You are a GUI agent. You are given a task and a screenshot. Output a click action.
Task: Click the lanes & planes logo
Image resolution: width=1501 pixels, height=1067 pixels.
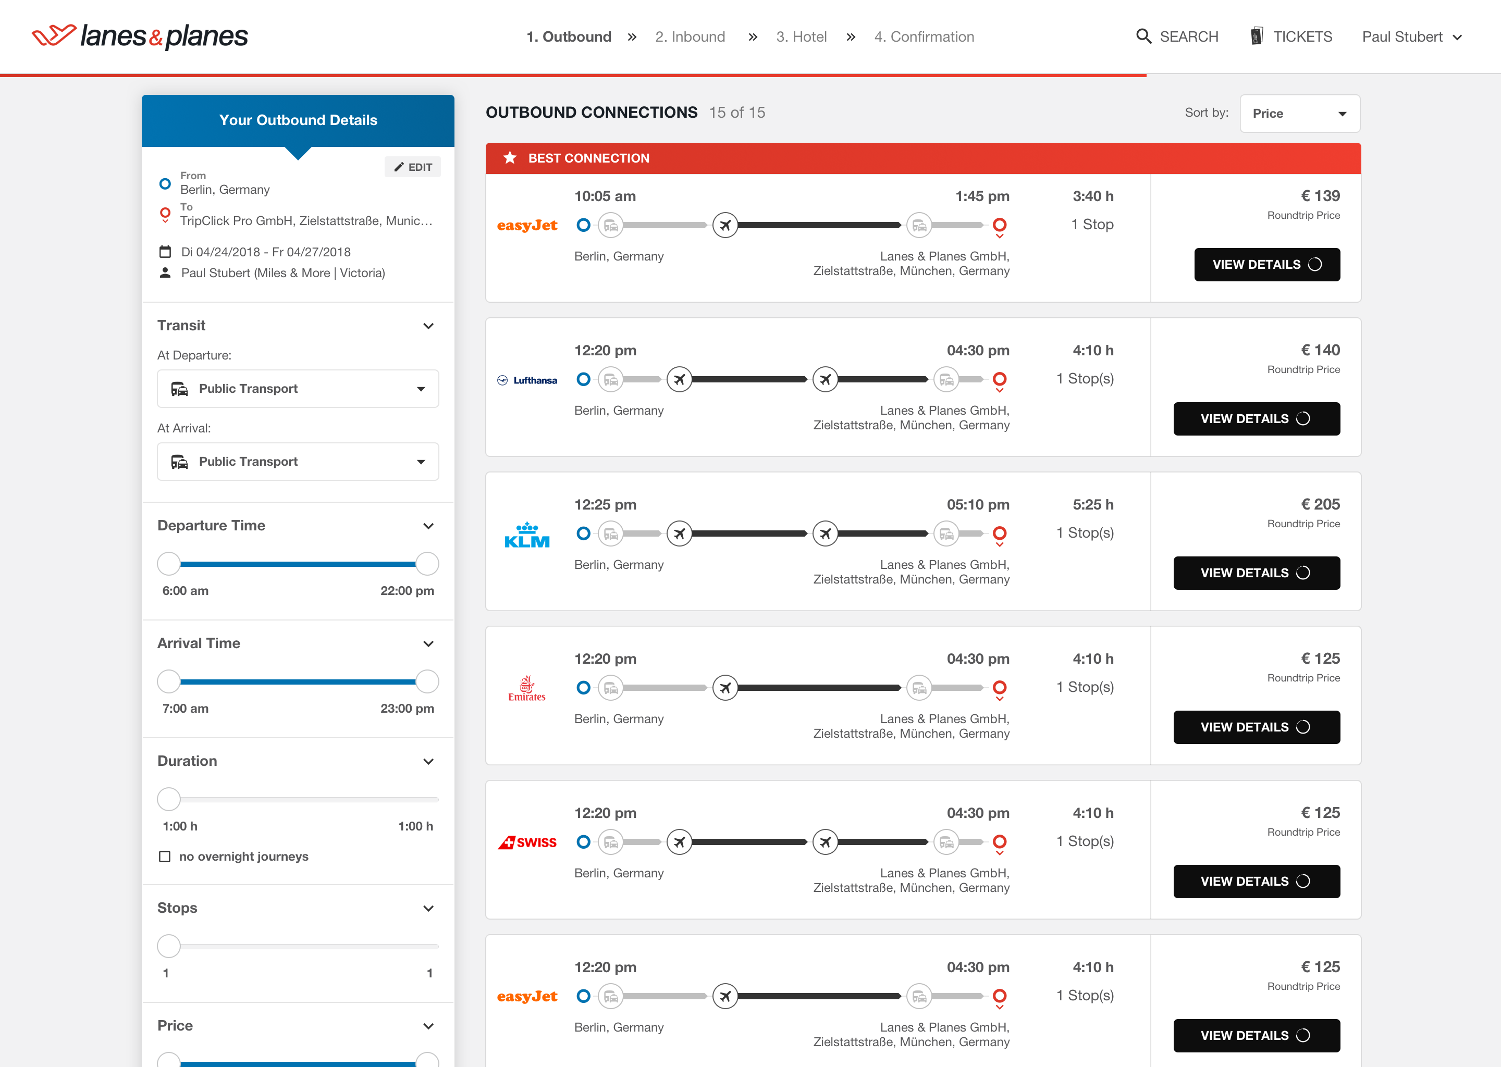(140, 36)
